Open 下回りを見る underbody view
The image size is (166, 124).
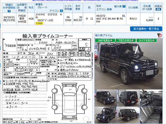(126, 40)
